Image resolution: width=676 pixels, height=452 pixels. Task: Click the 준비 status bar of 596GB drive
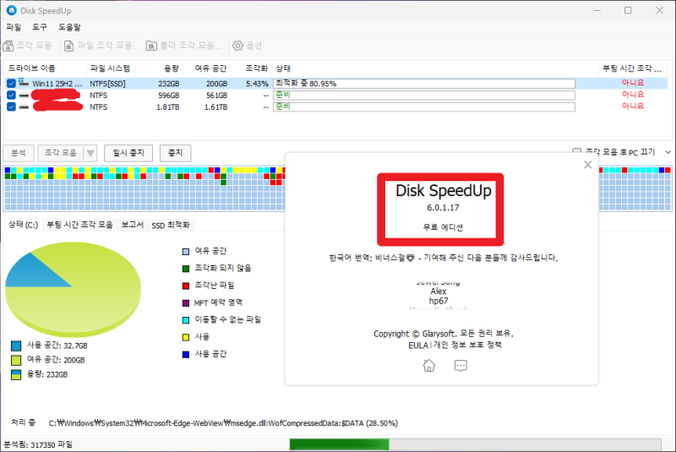click(424, 95)
